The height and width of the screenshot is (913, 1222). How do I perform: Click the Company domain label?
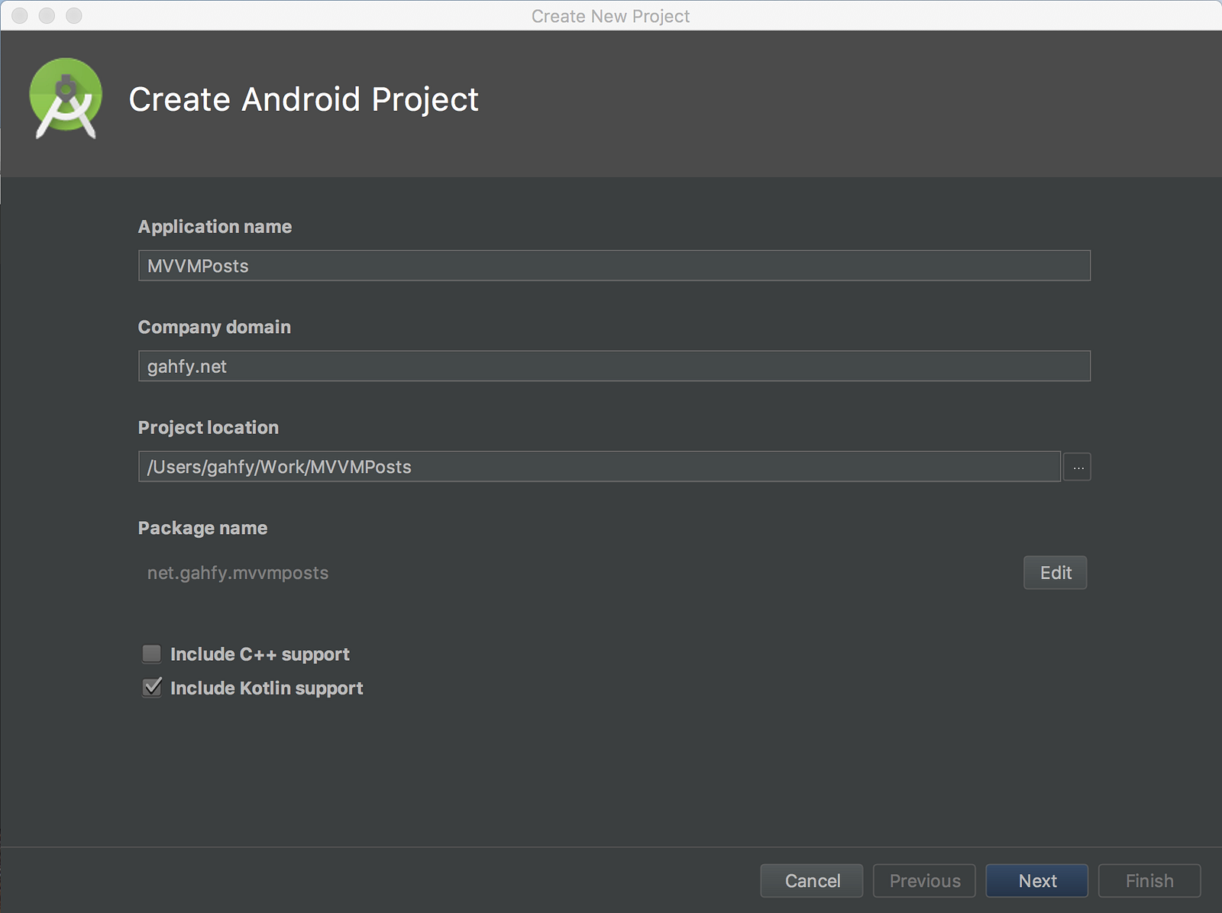point(214,327)
